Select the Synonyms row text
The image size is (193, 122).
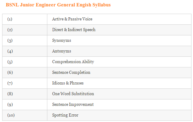(62, 41)
